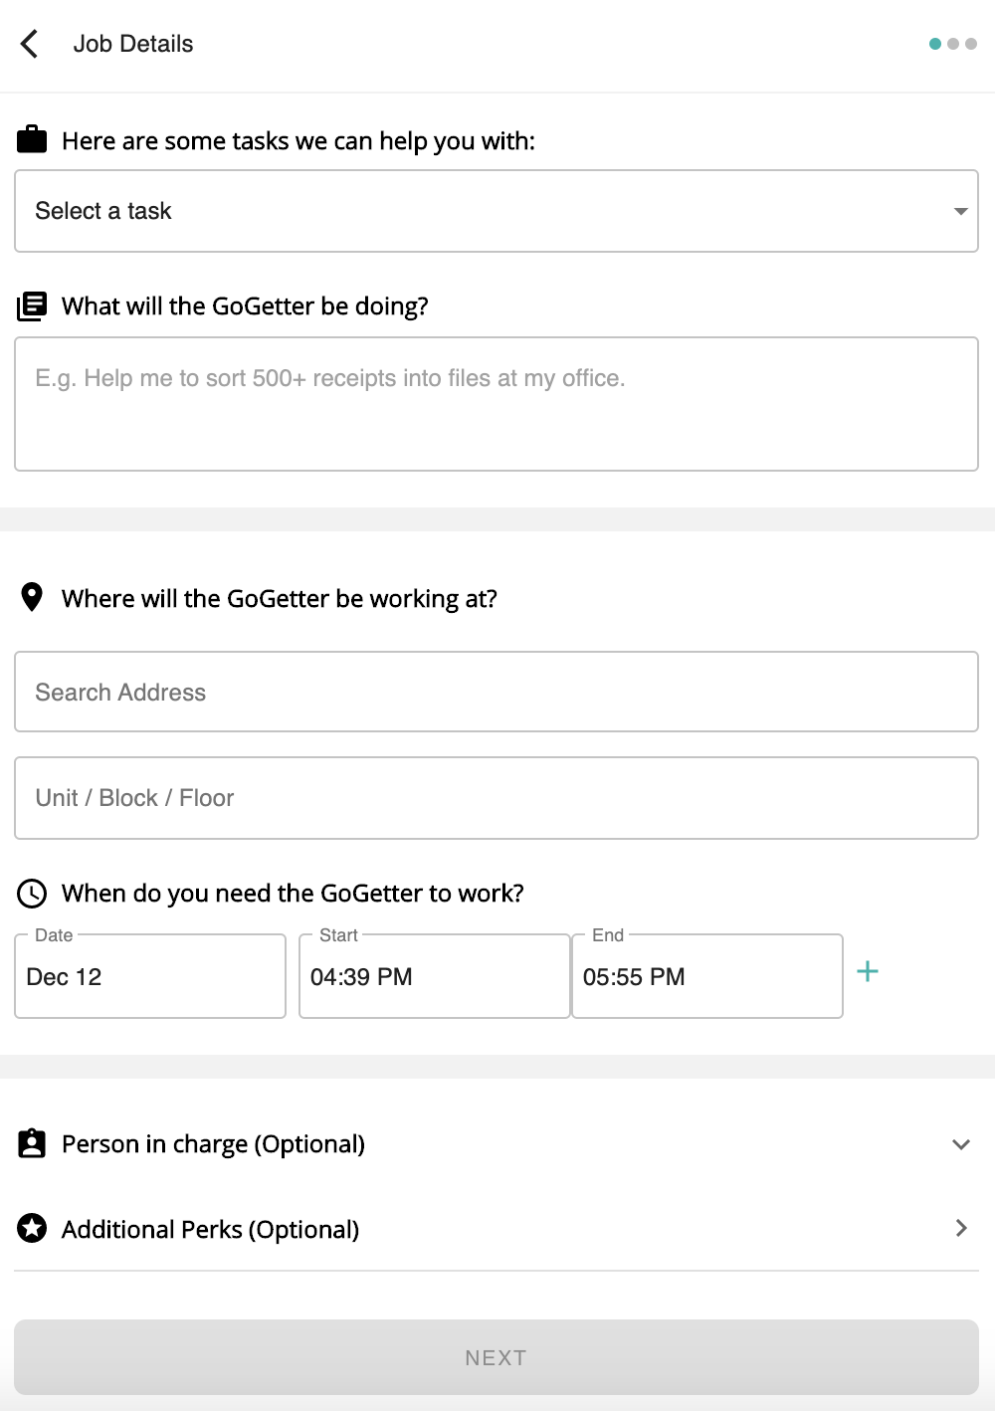Open Additional Perks with right chevron

tap(960, 1229)
